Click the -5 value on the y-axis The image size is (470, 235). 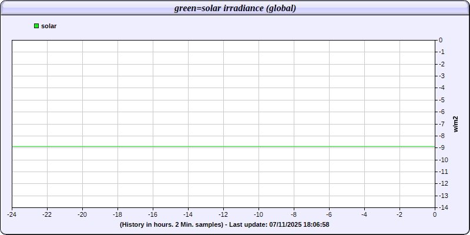[x=442, y=100]
